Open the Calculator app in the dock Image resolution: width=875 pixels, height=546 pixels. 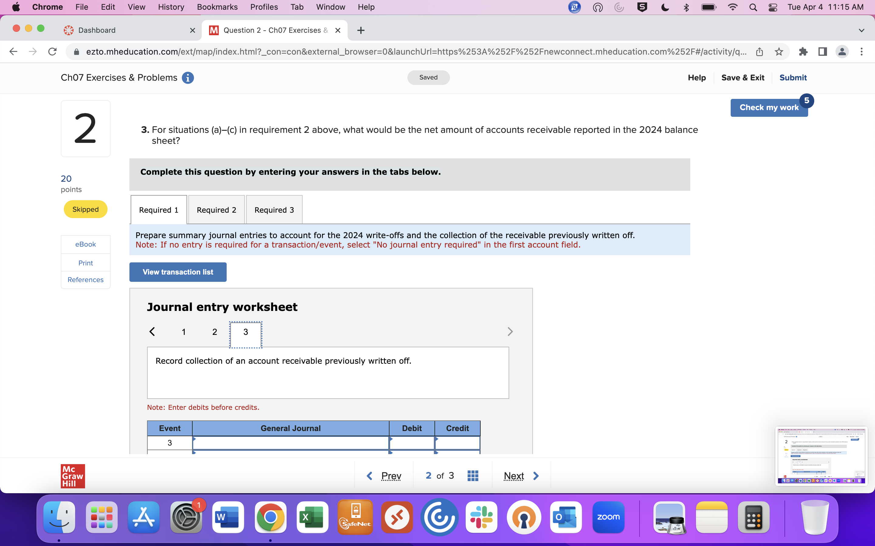(x=753, y=517)
